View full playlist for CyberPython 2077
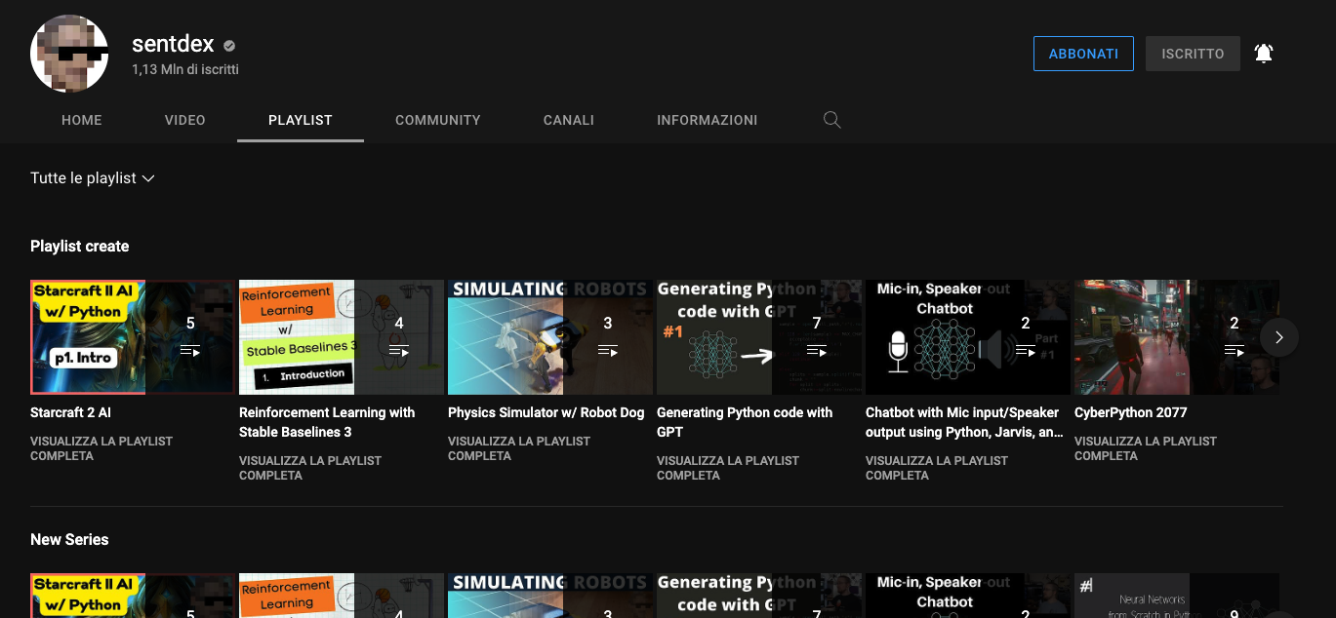The image size is (1336, 618). (x=1146, y=448)
